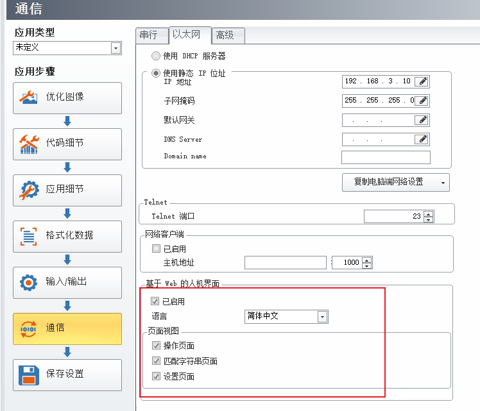Click the 主机地址 input field
The image size is (480, 411).
coord(286,262)
